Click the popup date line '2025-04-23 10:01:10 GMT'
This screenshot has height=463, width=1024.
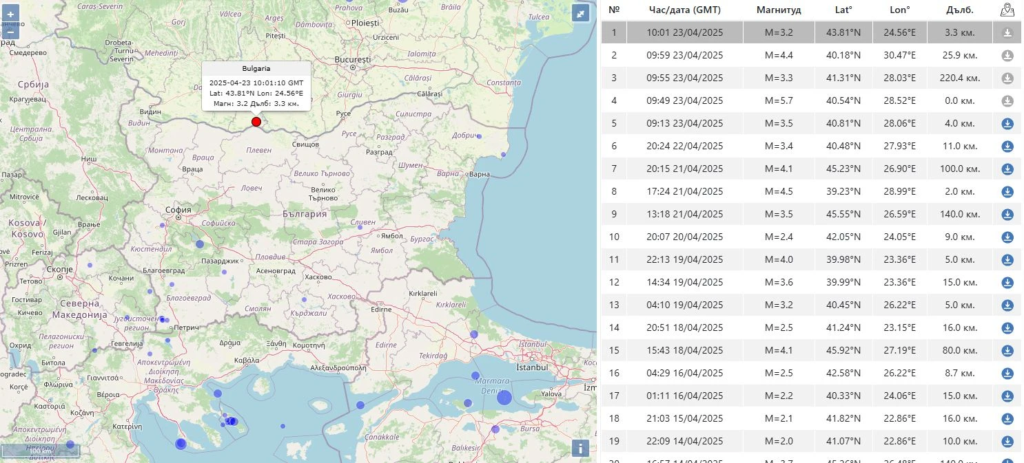256,82
